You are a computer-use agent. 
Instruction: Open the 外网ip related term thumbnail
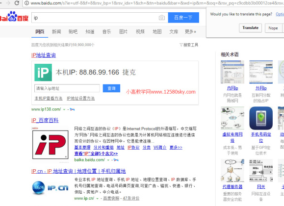pos(261,72)
